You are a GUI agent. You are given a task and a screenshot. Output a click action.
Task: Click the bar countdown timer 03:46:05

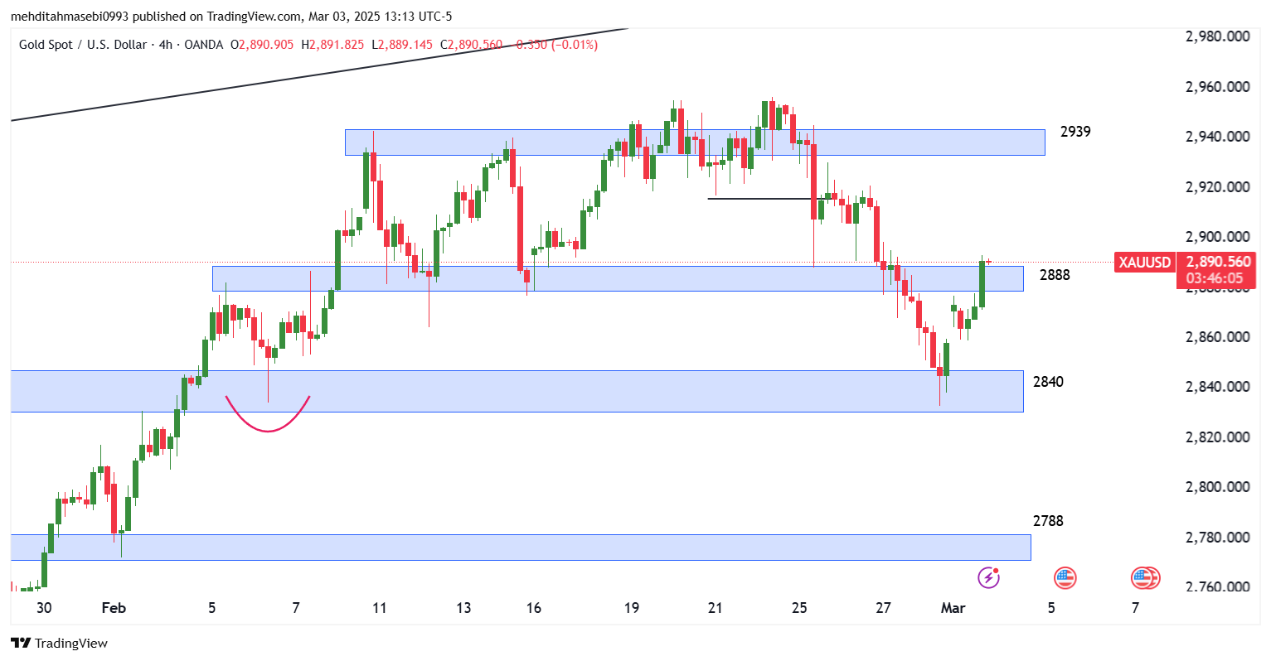[1215, 278]
